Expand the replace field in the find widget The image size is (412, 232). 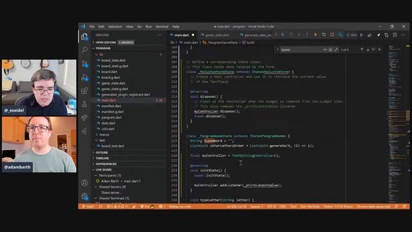tap(277, 50)
